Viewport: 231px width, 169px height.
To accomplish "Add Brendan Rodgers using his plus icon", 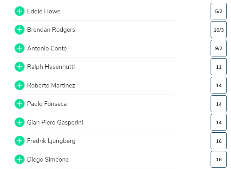I will pyautogui.click(x=19, y=30).
